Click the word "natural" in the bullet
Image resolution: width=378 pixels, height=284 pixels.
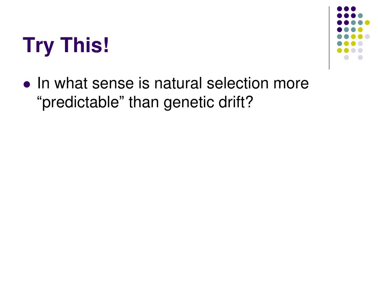tap(178, 83)
